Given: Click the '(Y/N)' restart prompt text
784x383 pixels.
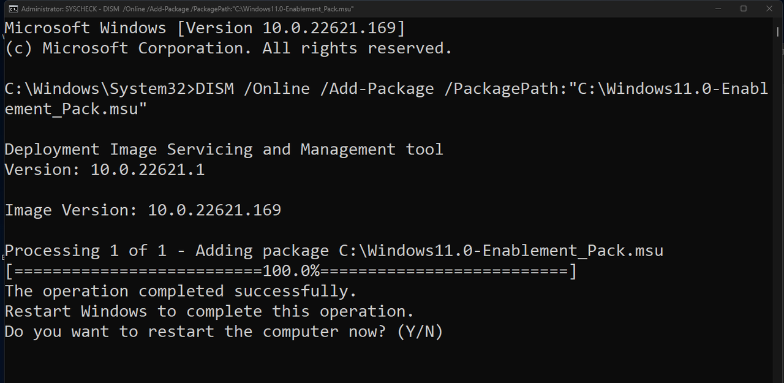Looking at the screenshot, I should pyautogui.click(x=420, y=332).
